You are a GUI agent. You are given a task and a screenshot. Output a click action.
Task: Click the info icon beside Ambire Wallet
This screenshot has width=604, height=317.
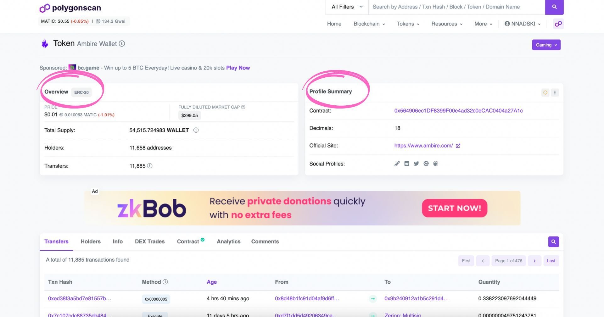pos(122,44)
